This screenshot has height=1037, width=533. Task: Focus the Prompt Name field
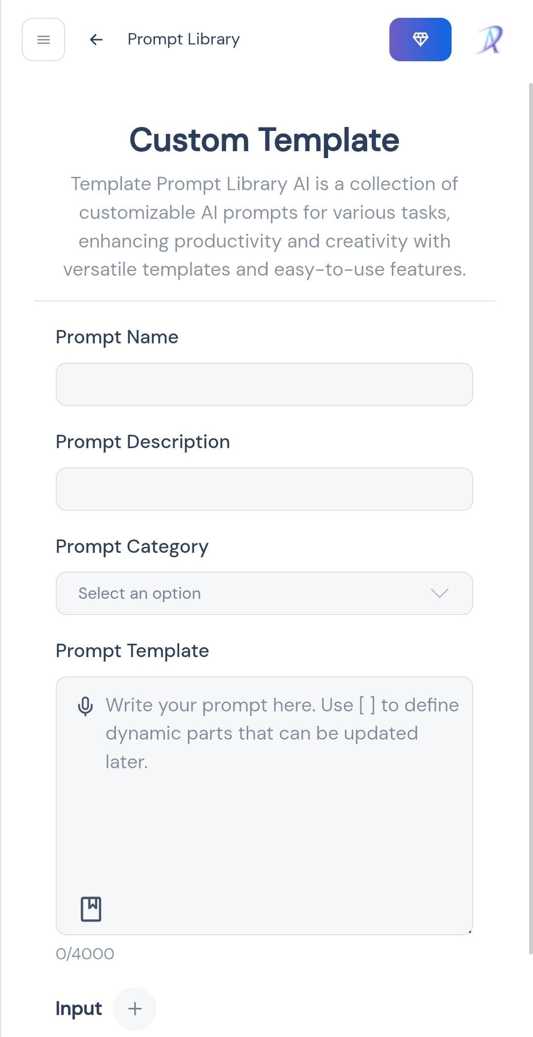pyautogui.click(x=265, y=384)
